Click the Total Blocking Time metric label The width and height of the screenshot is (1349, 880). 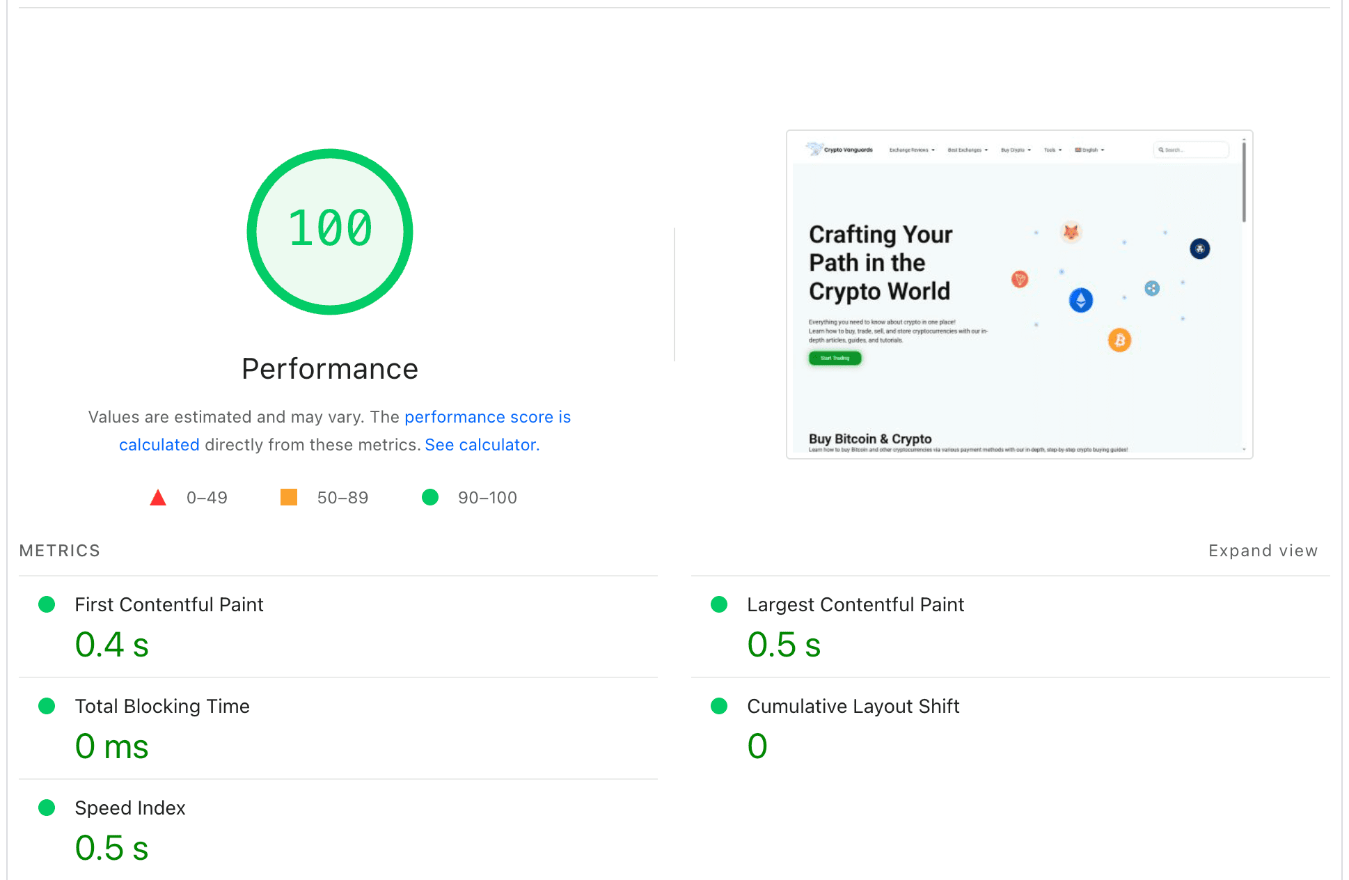(162, 706)
